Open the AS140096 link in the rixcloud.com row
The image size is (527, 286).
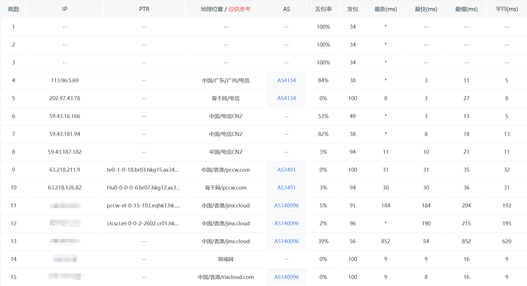point(286,277)
